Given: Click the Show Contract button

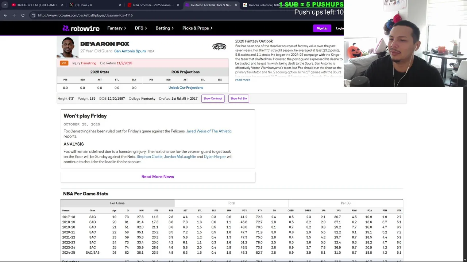Looking at the screenshot, I should click(x=213, y=99).
